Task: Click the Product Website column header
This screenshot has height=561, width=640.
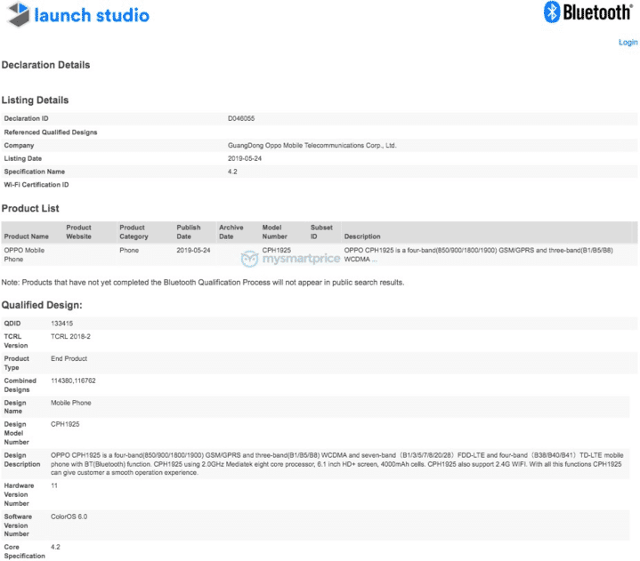Action: click(x=78, y=232)
